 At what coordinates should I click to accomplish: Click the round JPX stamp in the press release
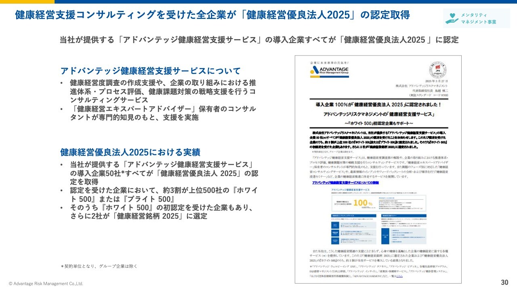tap(439, 69)
